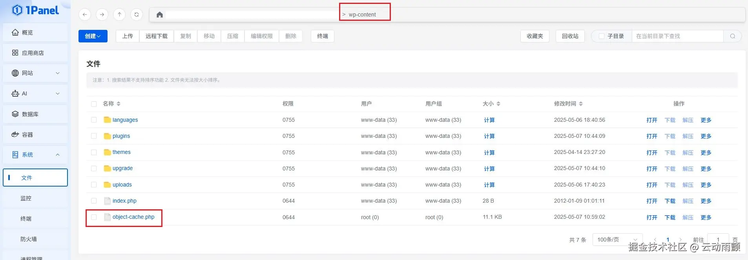Check the themes row checkbox
The image size is (748, 260).
[x=94, y=152]
